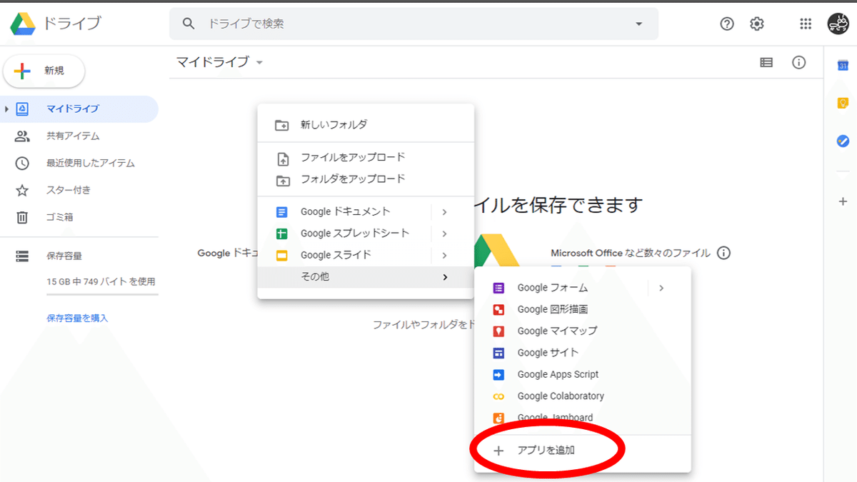The height and width of the screenshot is (482, 857).
Task: Click 保存容量 in the sidebar
Action: tap(64, 256)
